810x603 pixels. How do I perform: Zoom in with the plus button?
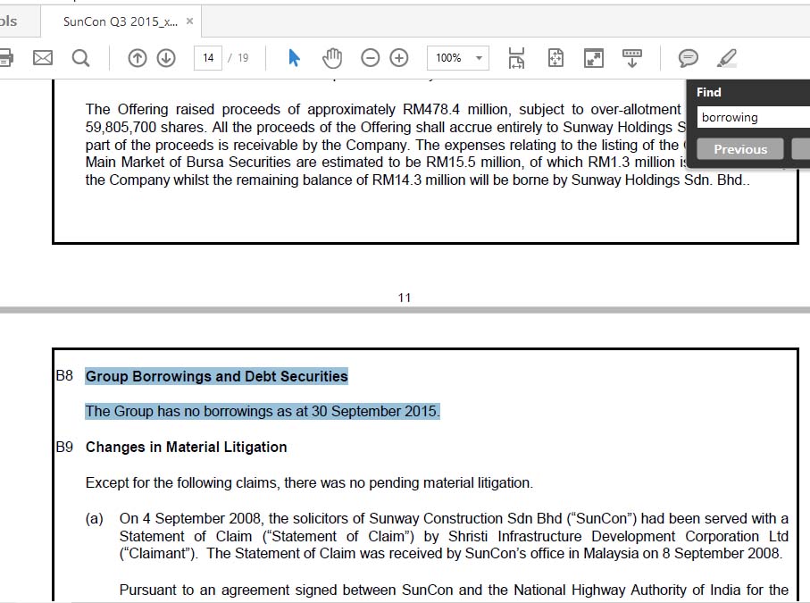click(x=399, y=58)
